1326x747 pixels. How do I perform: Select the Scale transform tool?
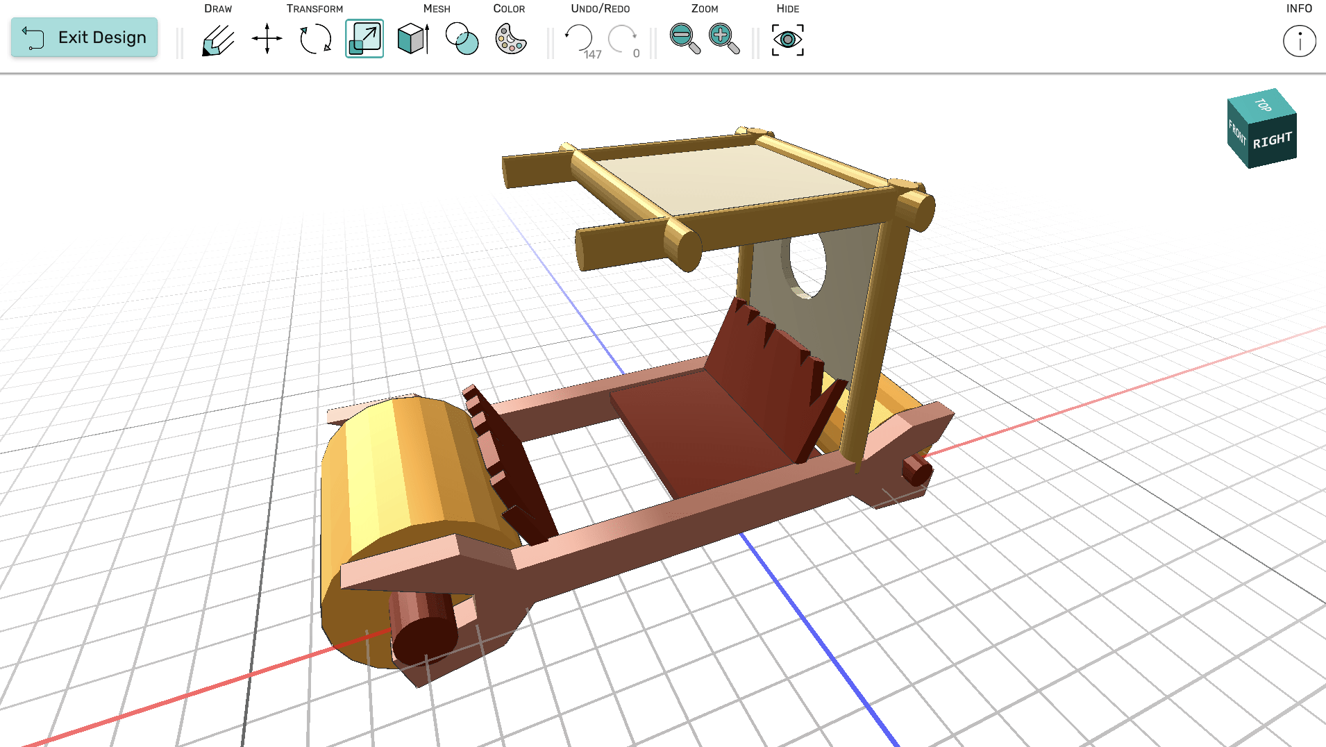click(364, 40)
